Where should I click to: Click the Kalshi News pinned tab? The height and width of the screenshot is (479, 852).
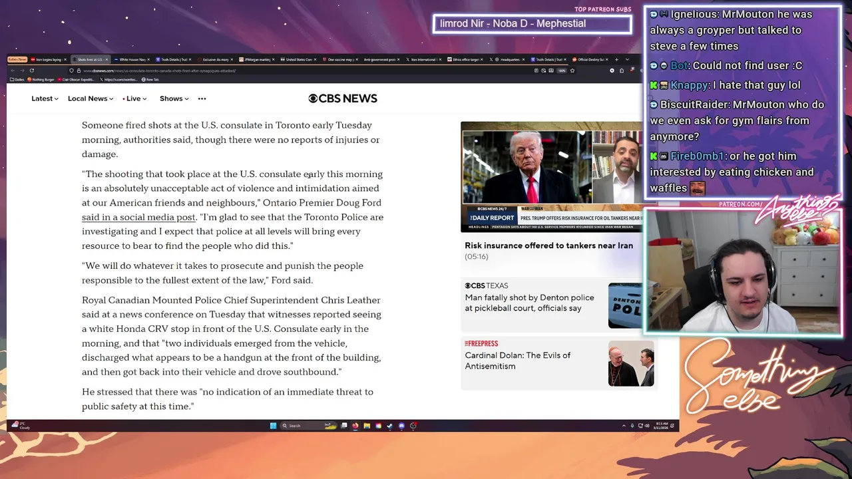(x=17, y=59)
